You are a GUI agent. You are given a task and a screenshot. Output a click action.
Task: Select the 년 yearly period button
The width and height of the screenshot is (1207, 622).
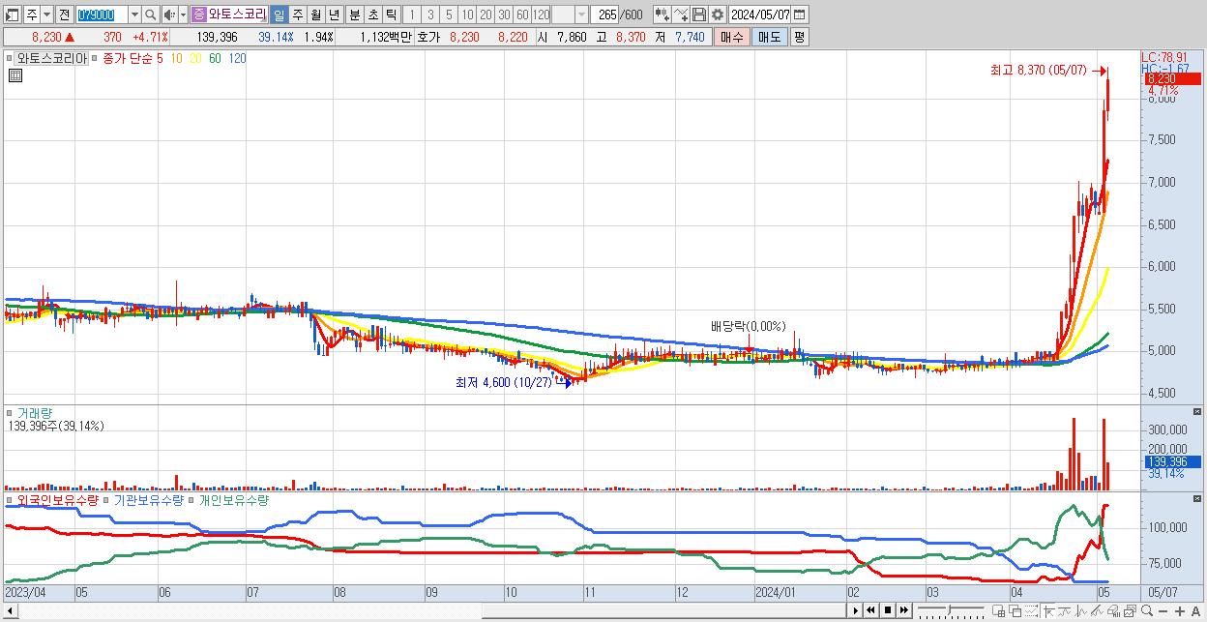click(x=334, y=15)
